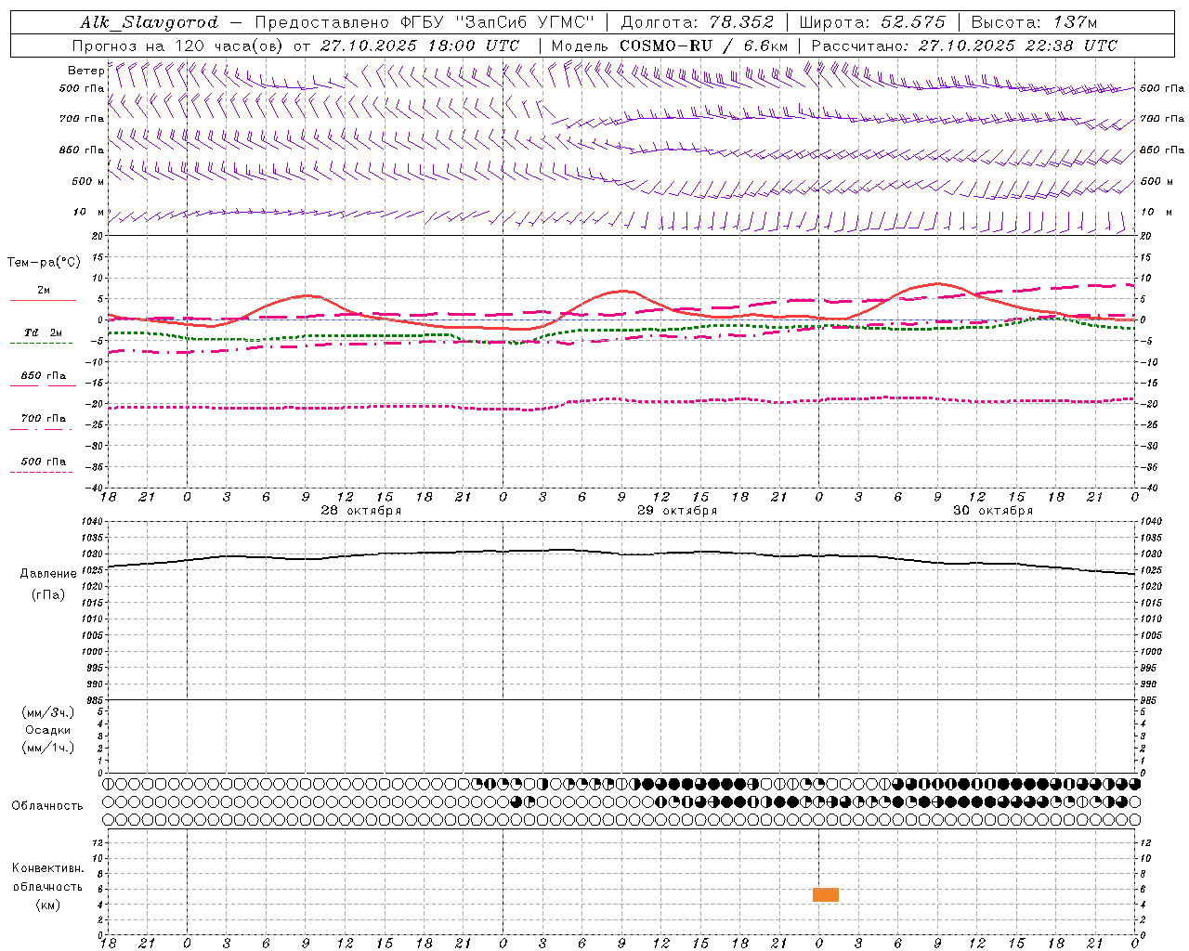Click the Тем-ра(°C) axis title
Screen dimensions: 1189x951
(x=44, y=263)
